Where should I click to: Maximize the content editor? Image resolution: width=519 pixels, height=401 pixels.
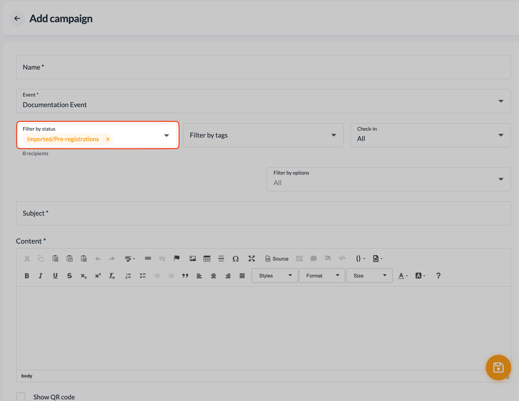point(252,258)
